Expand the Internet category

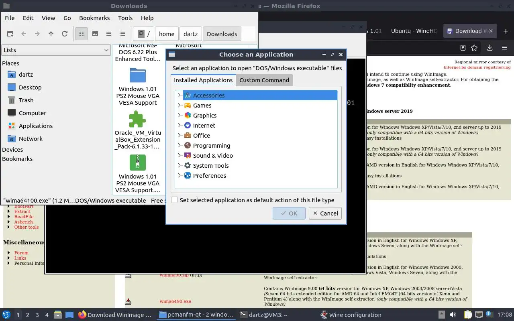179,126
